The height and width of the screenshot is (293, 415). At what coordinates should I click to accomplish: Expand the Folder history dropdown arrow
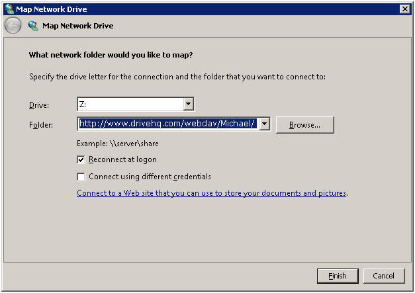pos(264,124)
